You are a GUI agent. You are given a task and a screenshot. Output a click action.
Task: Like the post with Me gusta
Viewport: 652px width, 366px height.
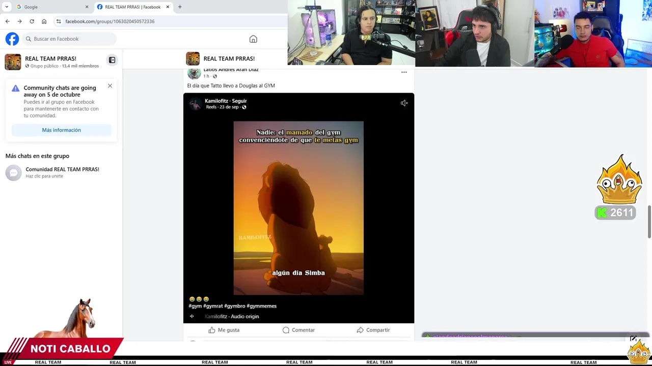[224, 330]
